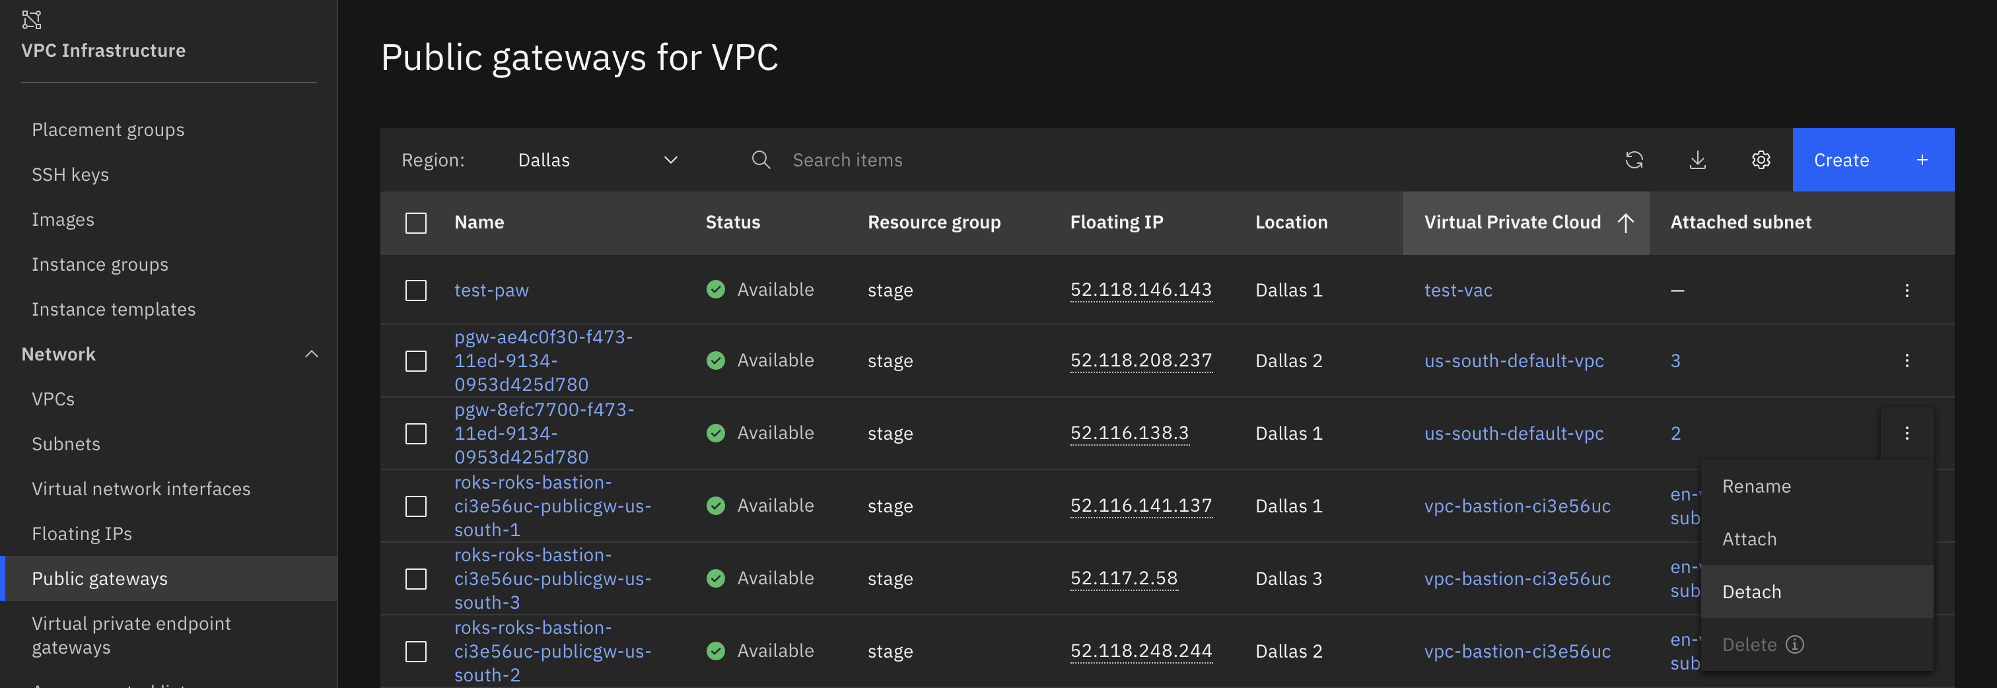The height and width of the screenshot is (688, 1997).
Task: Open Images in the sidebar
Action: point(63,219)
